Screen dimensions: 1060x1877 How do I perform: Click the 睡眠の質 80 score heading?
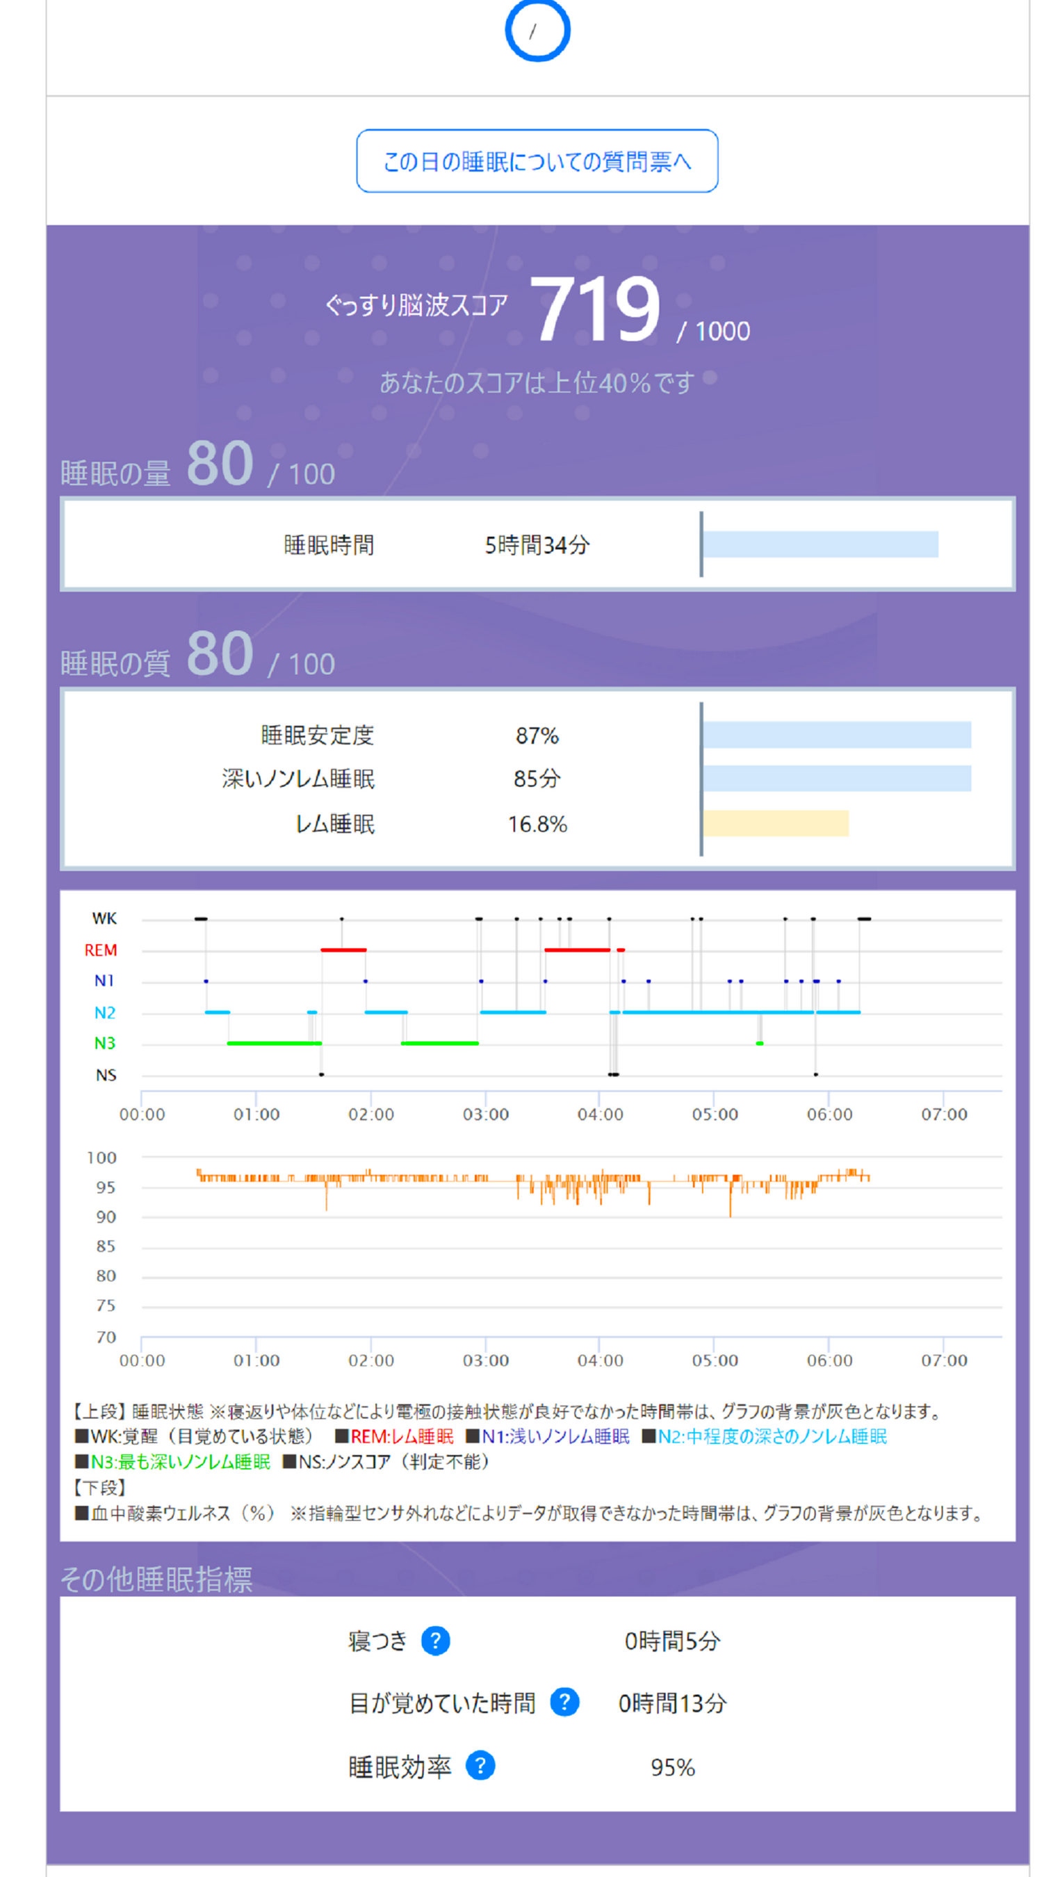click(197, 654)
